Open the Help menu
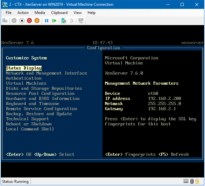This screenshot has height=186, width=205. [x=91, y=13]
